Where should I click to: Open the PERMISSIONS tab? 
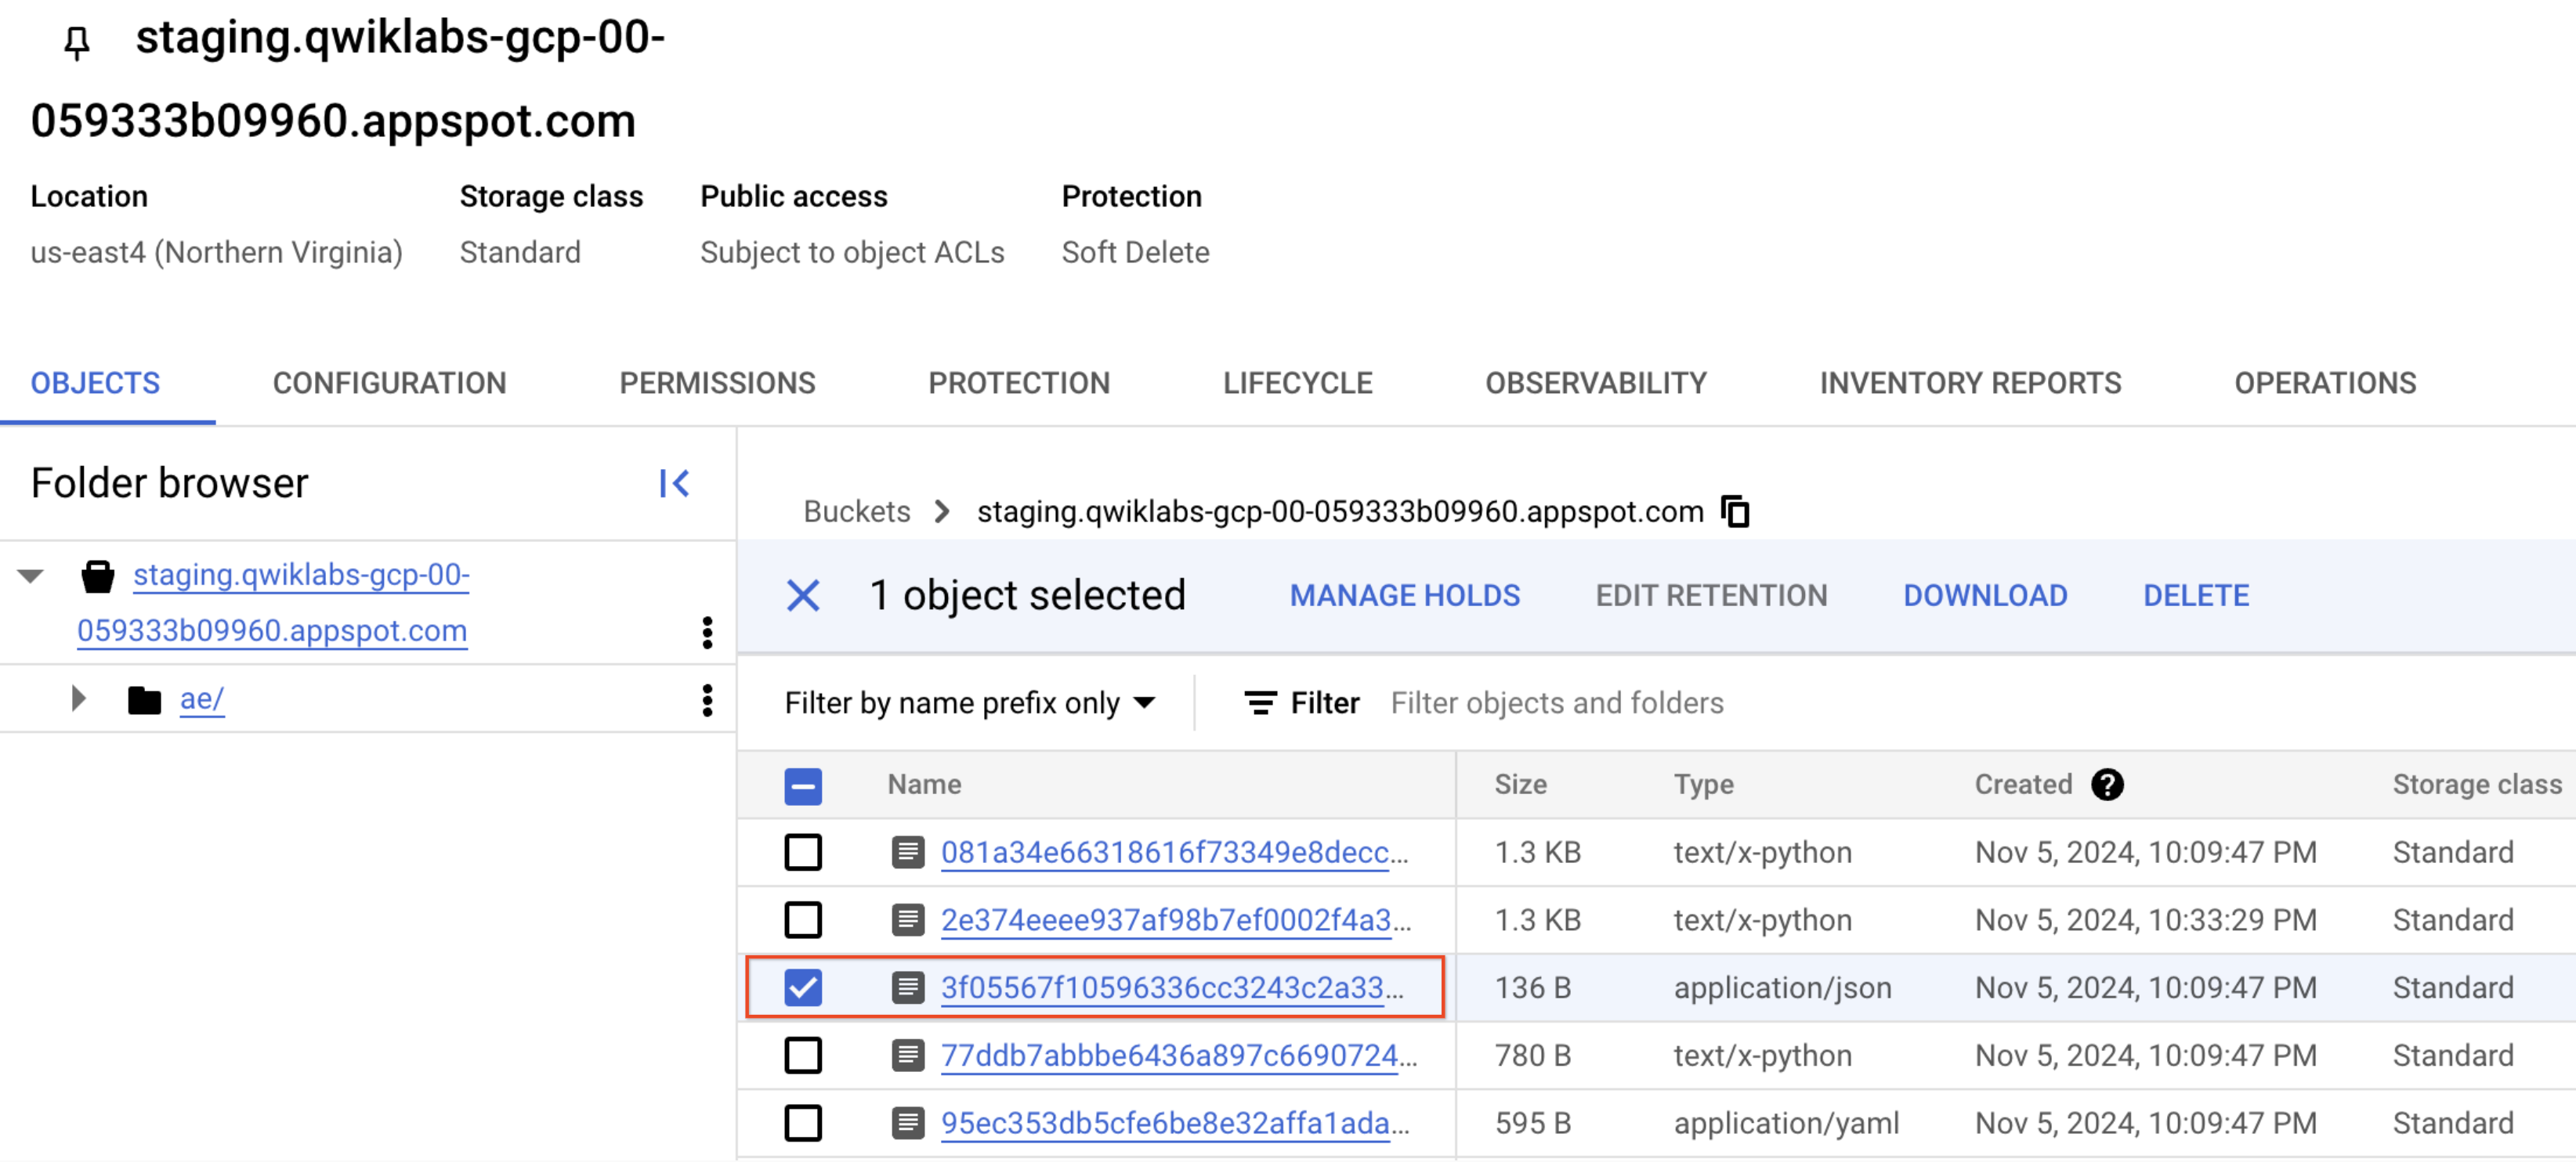point(717,384)
